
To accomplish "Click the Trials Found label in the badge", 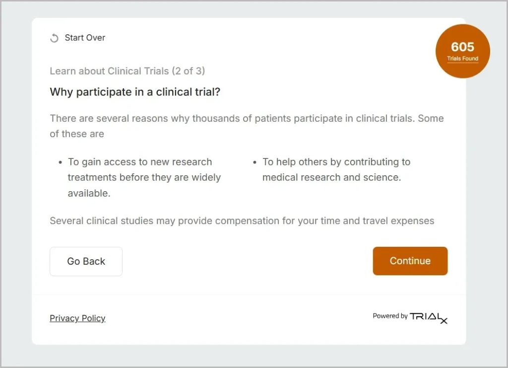I will 462,59.
